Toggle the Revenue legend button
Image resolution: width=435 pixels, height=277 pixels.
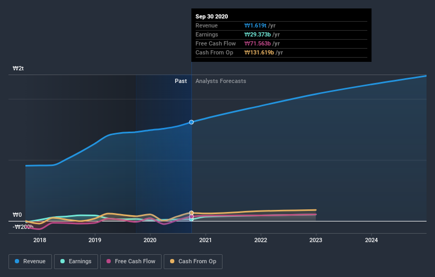tap(30, 262)
